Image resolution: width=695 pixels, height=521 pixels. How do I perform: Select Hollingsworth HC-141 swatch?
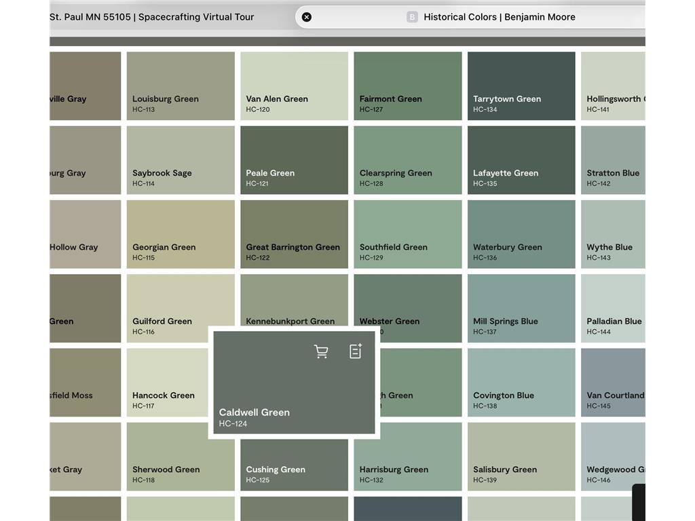(x=613, y=86)
